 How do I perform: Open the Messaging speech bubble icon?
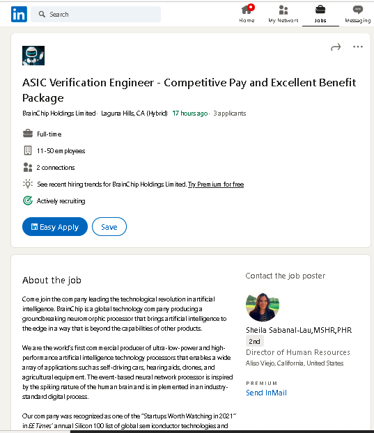tap(358, 10)
